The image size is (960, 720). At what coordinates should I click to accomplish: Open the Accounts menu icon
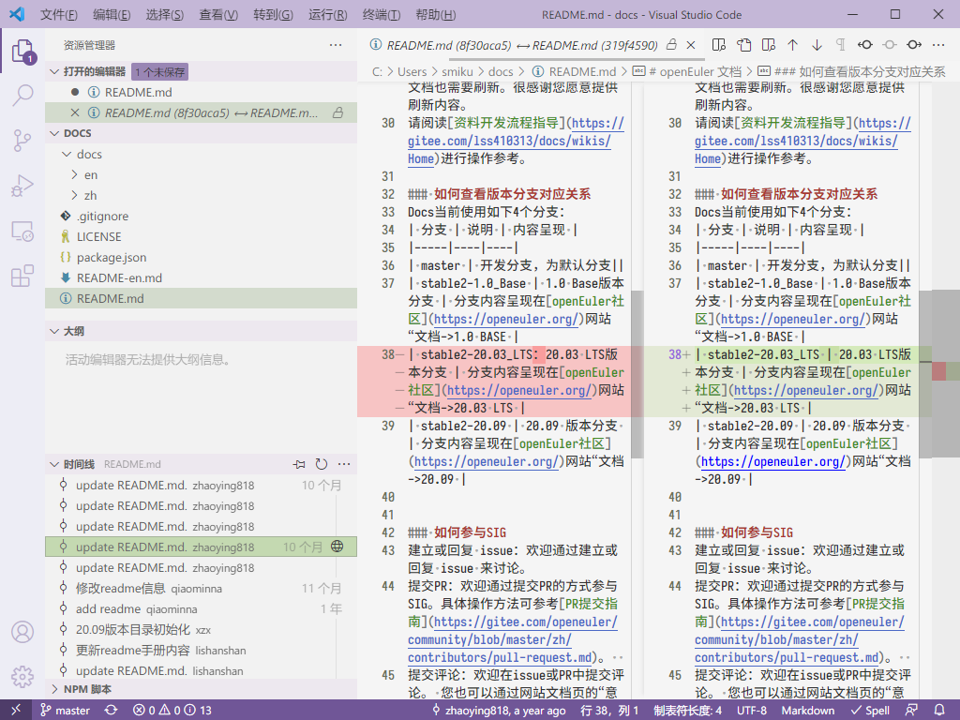(x=22, y=632)
